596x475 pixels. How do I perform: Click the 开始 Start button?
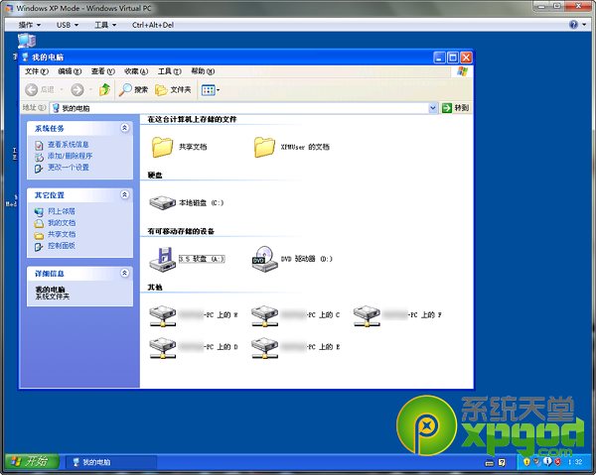(33, 461)
